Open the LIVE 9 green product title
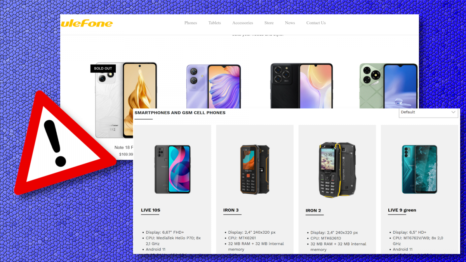The width and height of the screenshot is (466, 262). [x=402, y=210]
